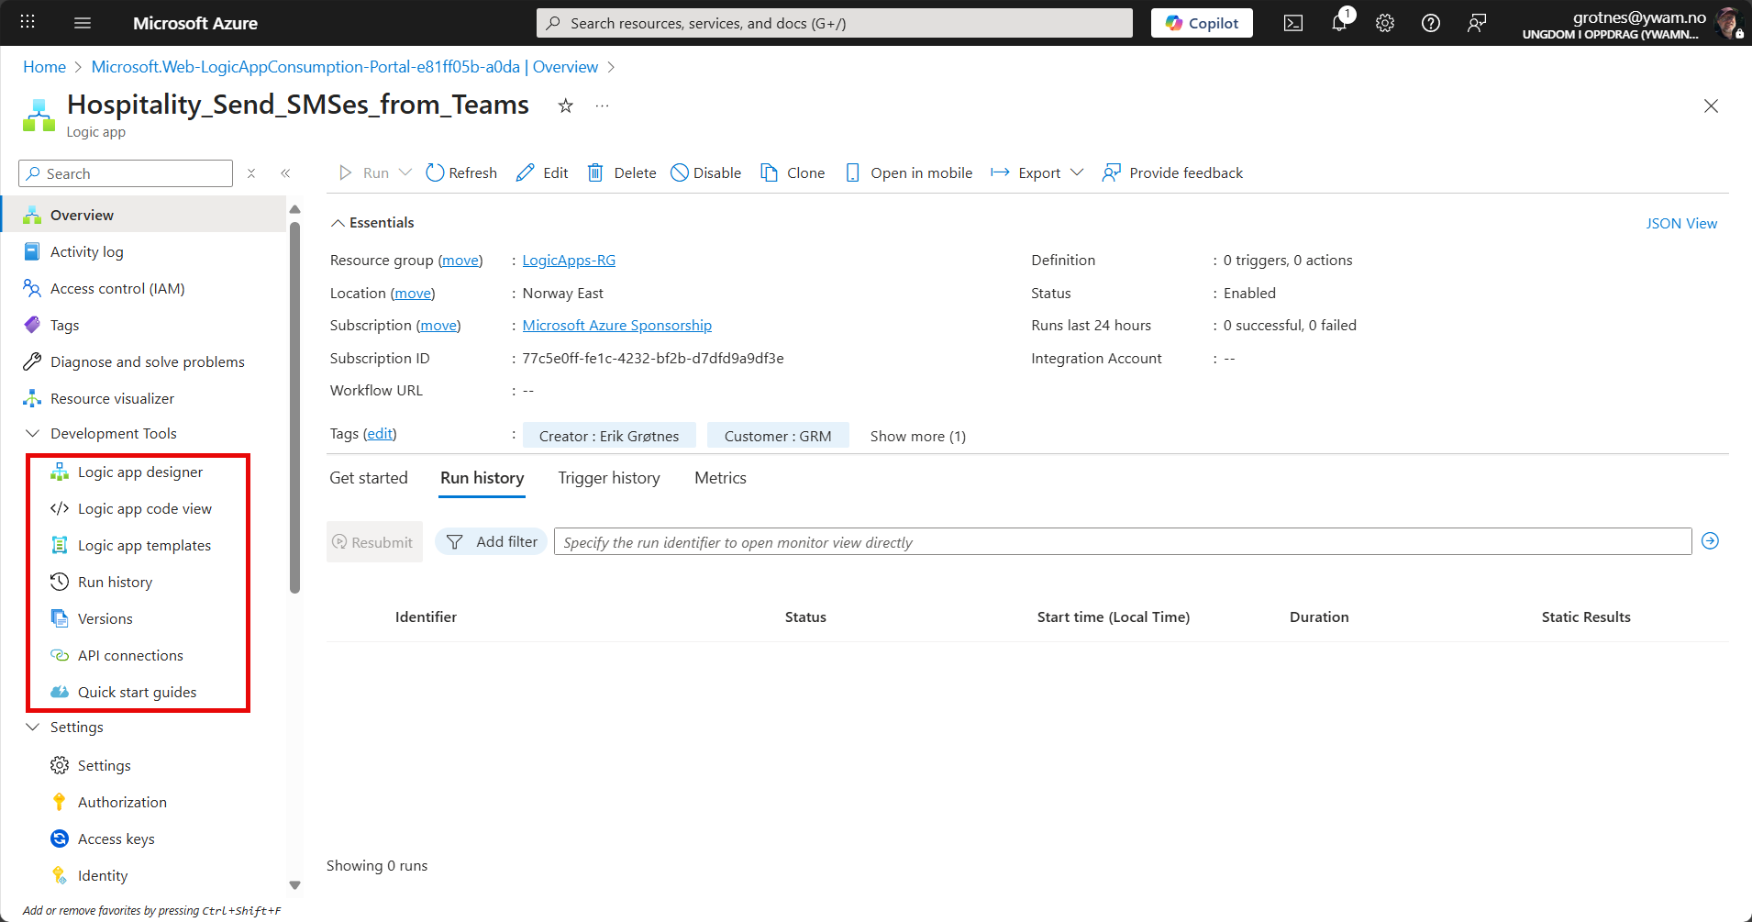Switch to the Metrics tab
The height and width of the screenshot is (922, 1752).
(x=720, y=478)
